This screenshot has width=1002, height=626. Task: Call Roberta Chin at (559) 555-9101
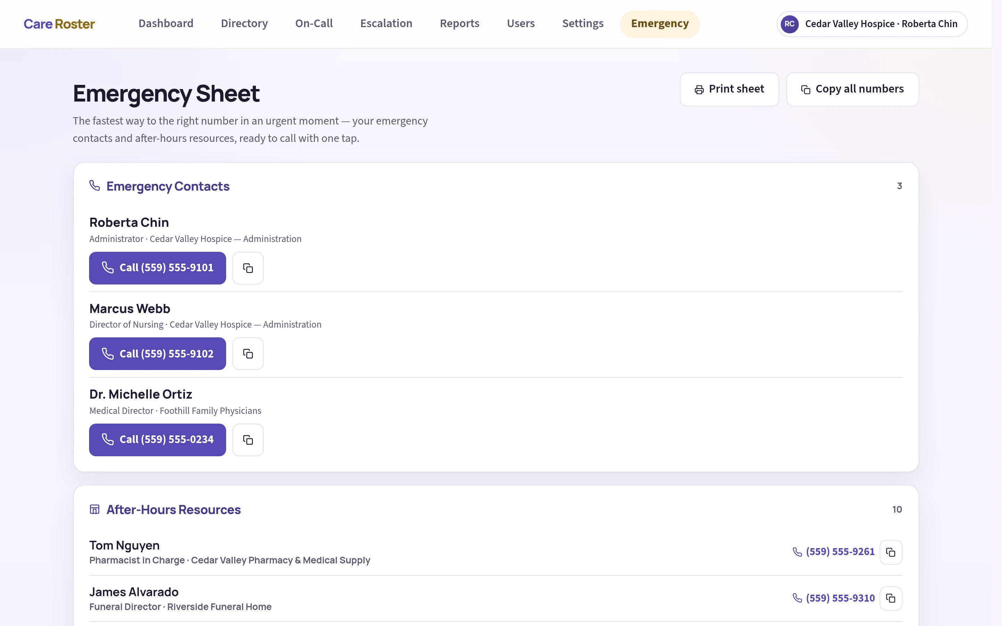tap(157, 268)
